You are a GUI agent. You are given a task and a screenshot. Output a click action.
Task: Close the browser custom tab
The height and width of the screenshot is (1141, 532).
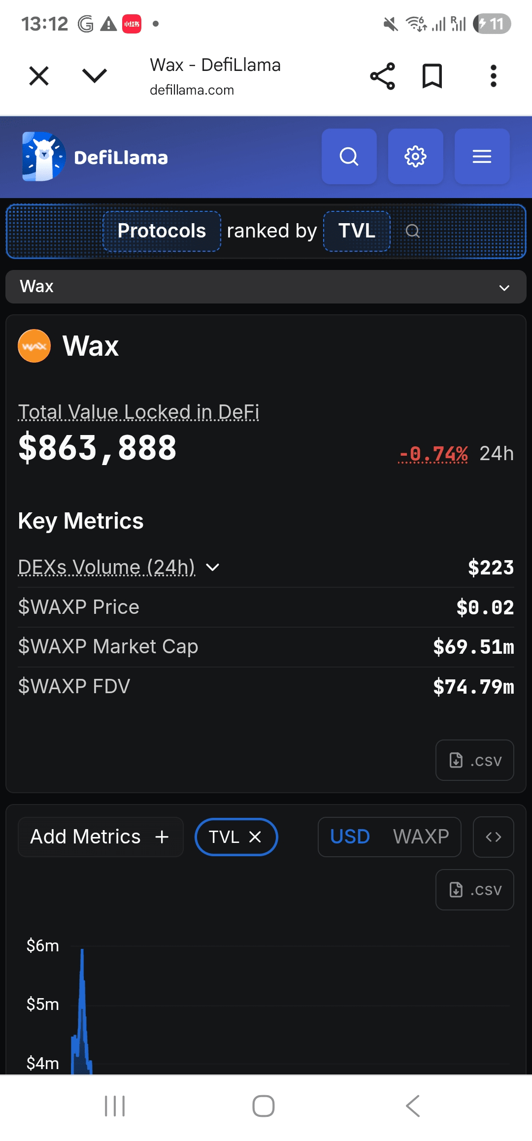pyautogui.click(x=39, y=76)
